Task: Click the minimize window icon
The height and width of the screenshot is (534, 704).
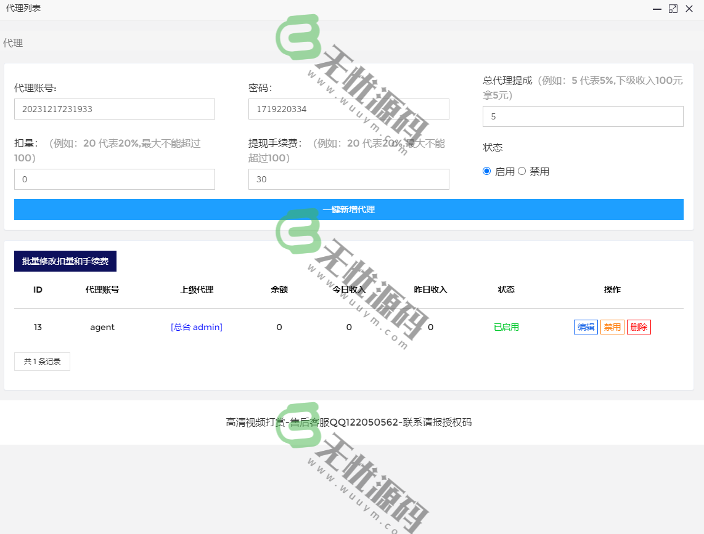Action: (656, 9)
